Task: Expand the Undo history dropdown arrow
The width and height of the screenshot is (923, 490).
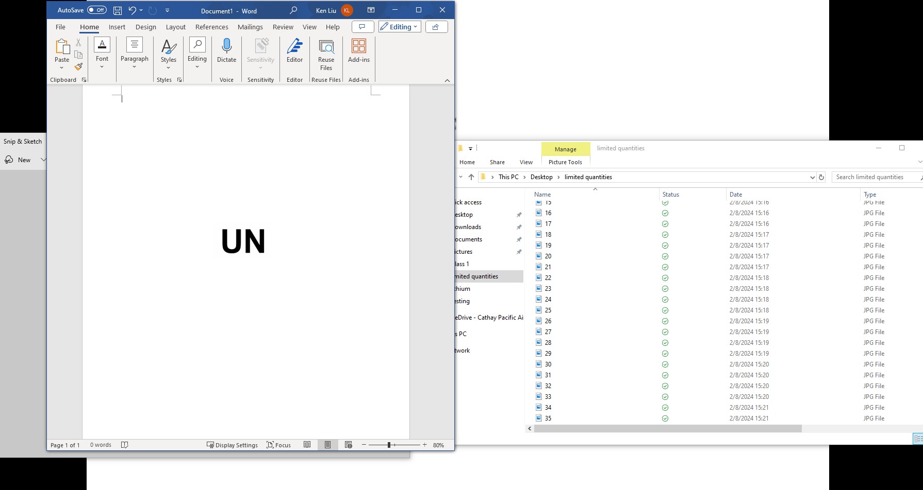Action: (x=141, y=10)
